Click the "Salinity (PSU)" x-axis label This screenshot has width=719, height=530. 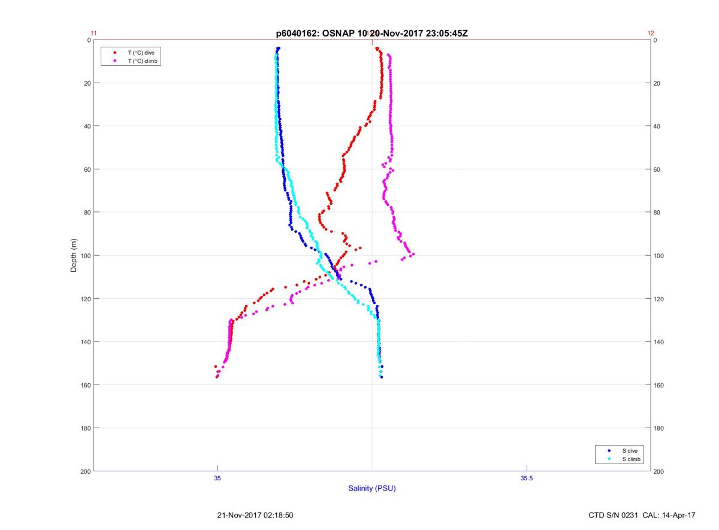pyautogui.click(x=372, y=489)
